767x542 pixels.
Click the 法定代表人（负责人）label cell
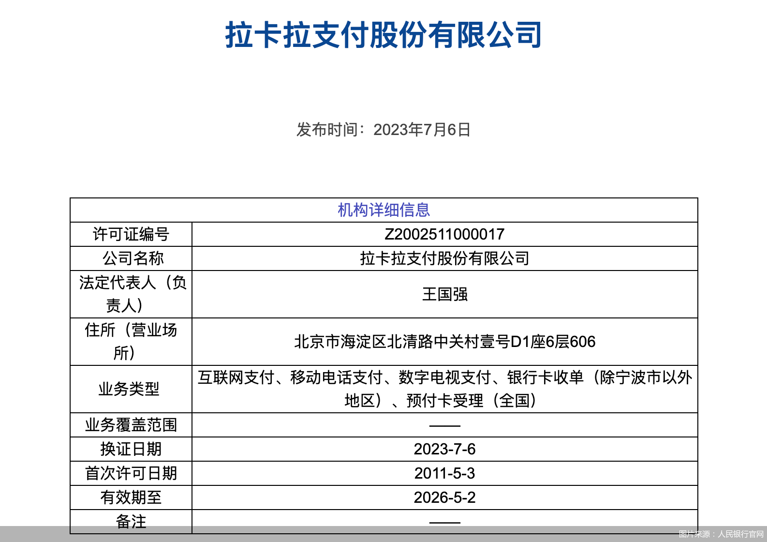click(131, 294)
